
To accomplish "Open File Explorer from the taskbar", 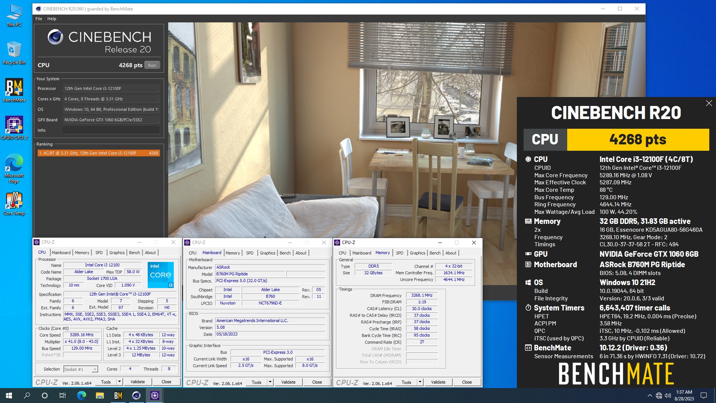I will [x=100, y=396].
